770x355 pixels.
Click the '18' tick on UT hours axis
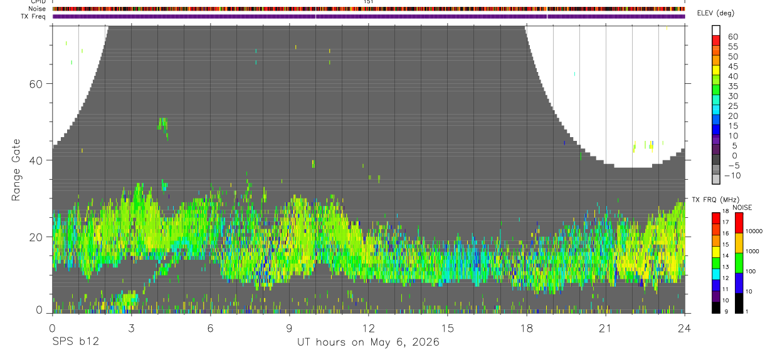pos(527,327)
